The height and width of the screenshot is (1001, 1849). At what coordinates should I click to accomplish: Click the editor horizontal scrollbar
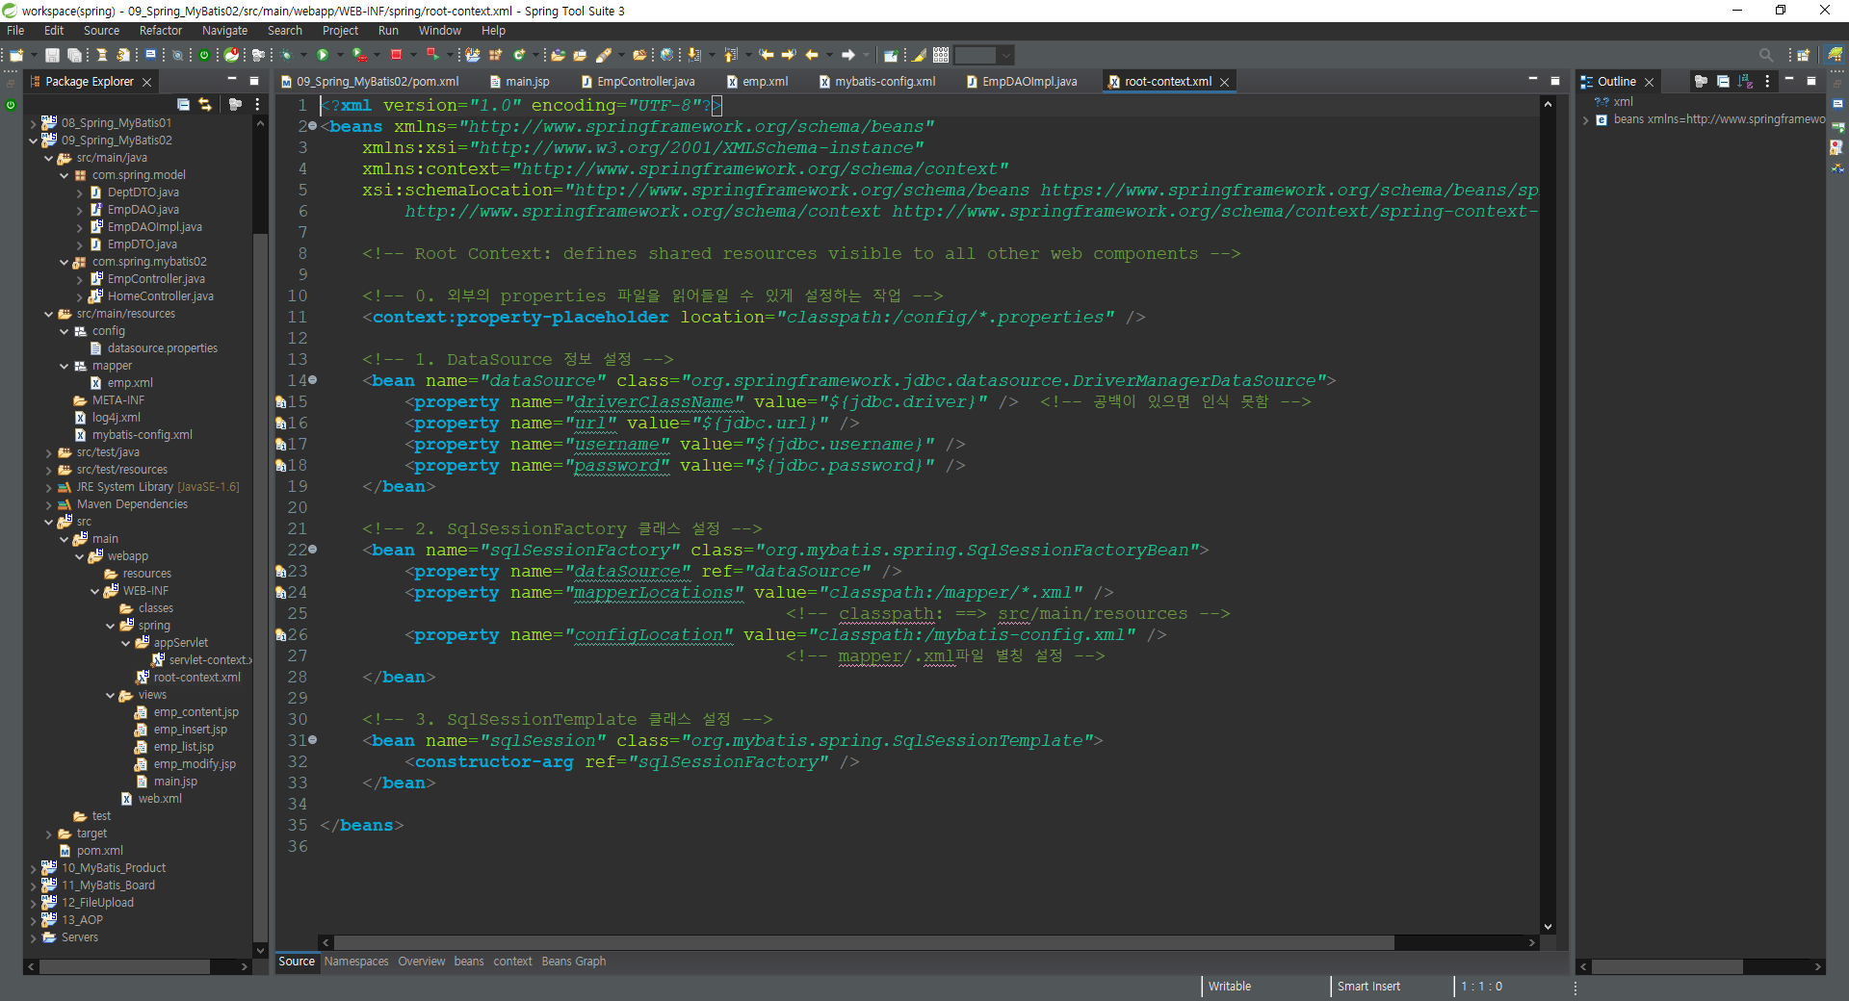pyautogui.click(x=864, y=942)
